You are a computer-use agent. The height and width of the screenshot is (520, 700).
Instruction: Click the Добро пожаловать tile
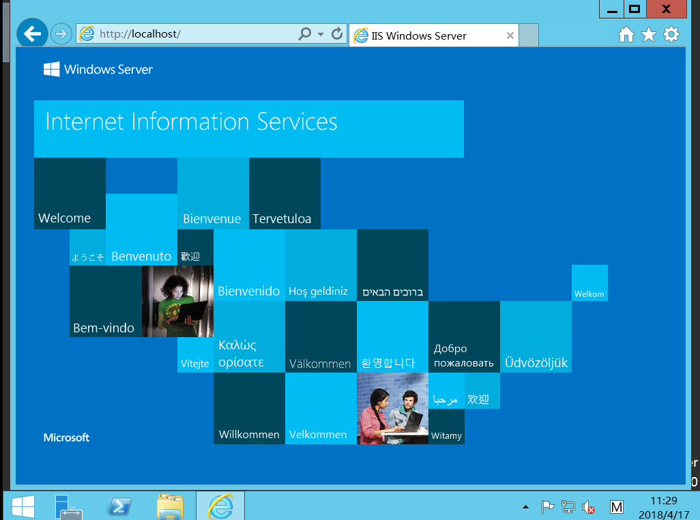coord(465,337)
